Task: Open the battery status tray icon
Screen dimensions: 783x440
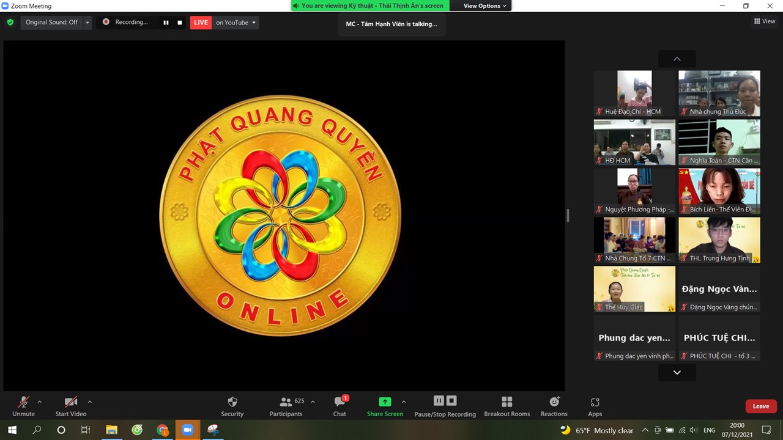Action: (670, 430)
